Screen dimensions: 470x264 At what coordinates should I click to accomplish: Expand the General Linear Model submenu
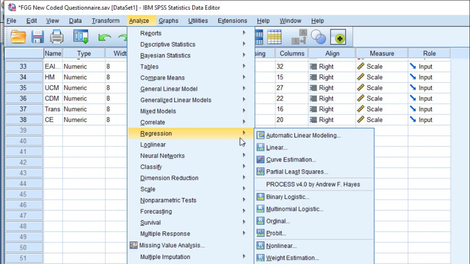click(191, 89)
